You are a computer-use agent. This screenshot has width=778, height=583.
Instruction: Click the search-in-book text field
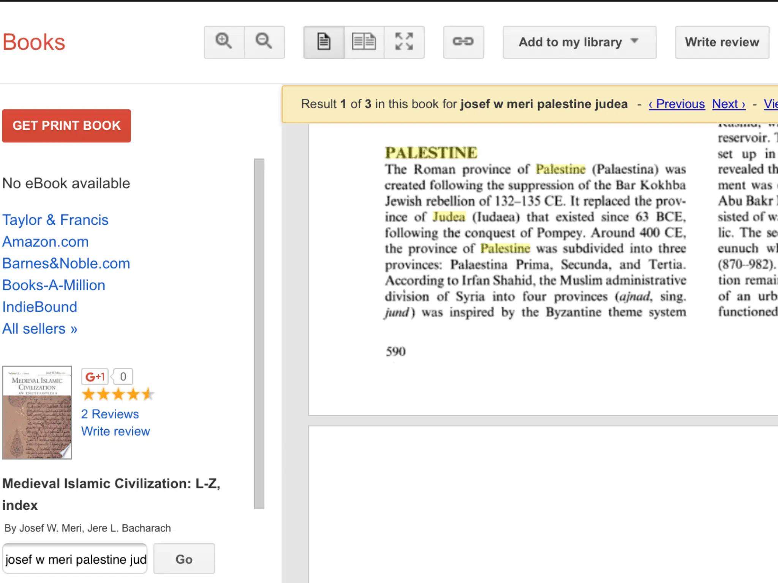pos(75,559)
